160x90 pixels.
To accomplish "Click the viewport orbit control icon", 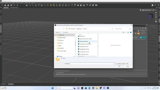I will [156, 12].
